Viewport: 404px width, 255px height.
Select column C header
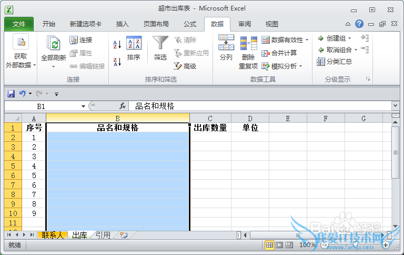click(x=210, y=119)
